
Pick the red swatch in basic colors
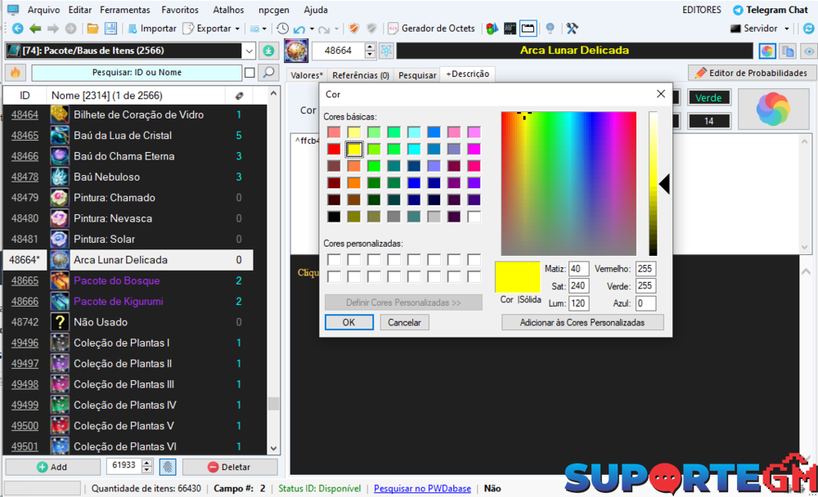[x=334, y=150]
